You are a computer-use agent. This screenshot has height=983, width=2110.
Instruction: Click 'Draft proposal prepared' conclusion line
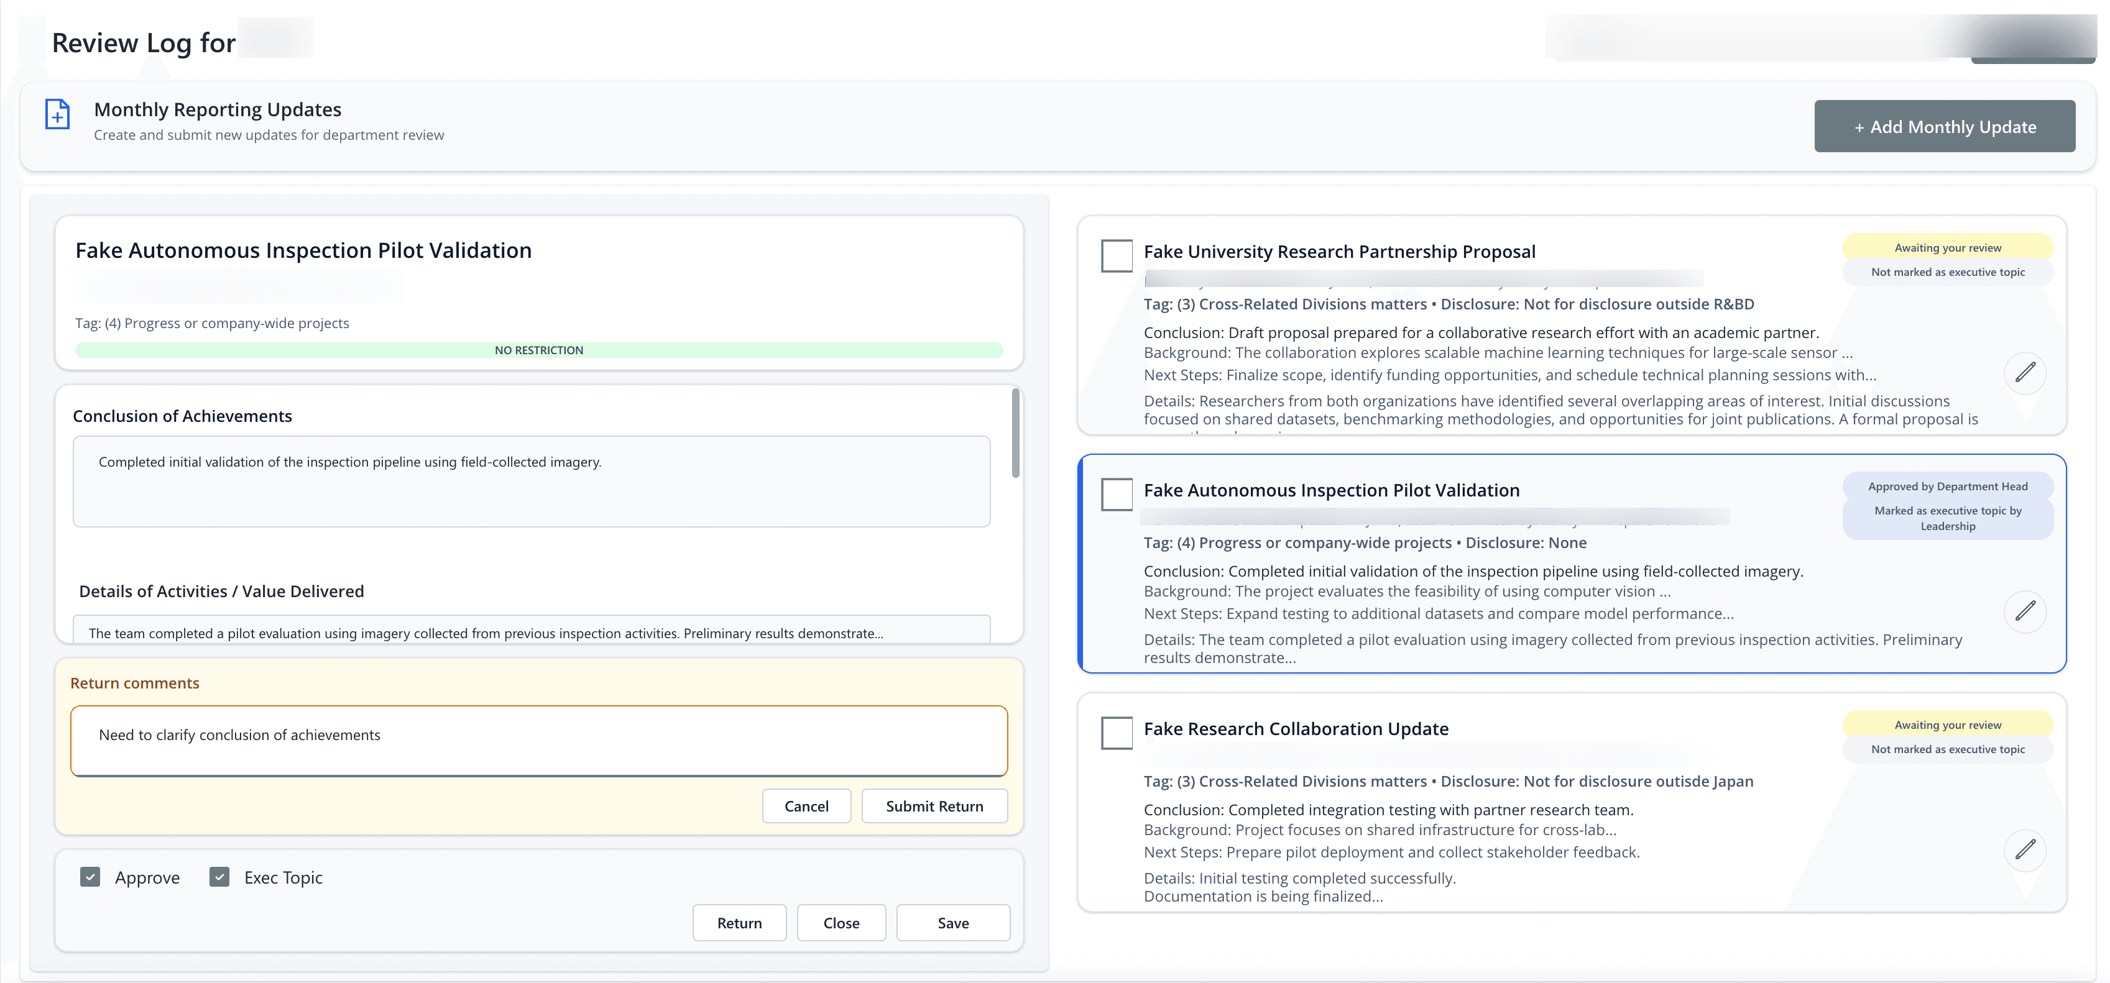[1481, 332]
